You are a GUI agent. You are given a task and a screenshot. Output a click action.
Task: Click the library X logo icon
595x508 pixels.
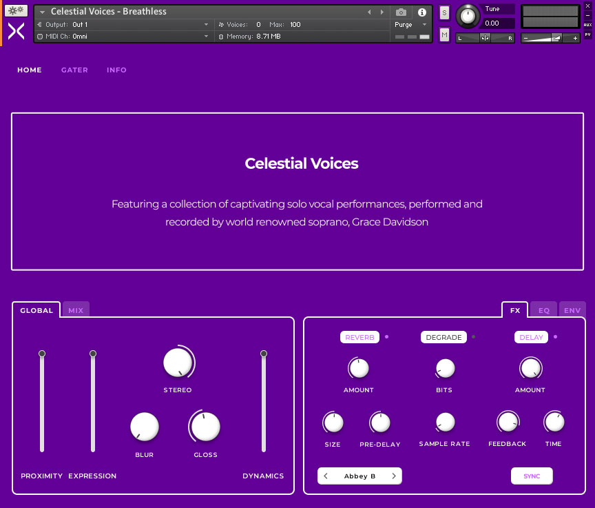(17, 31)
